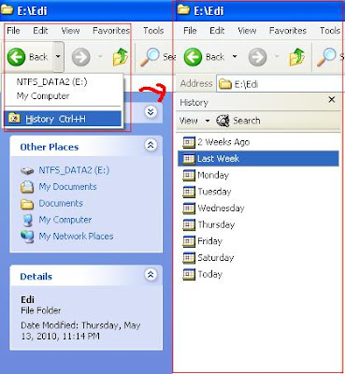Image resolution: width=345 pixels, height=374 pixels.
Task: Click the My Documents folder icon
Action: (x=27, y=187)
